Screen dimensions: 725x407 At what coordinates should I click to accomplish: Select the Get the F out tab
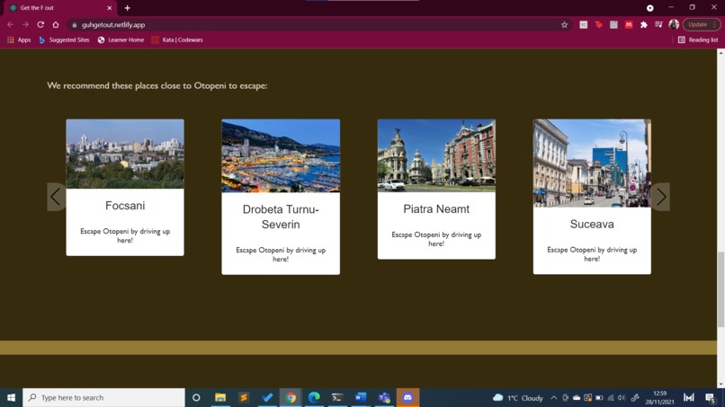(x=59, y=8)
